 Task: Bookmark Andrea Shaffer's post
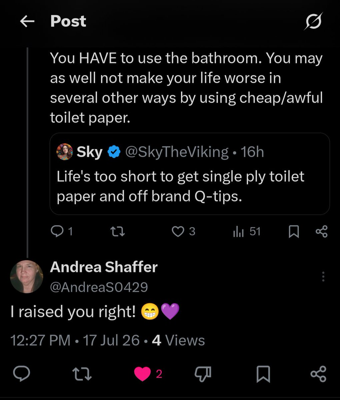point(263,374)
